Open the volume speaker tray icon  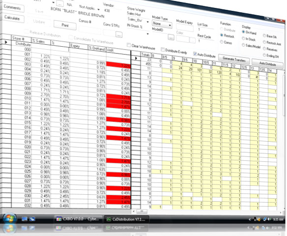(x=269, y=219)
